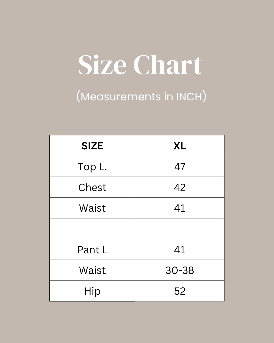Click the empty left spacer cell
Viewport: 274px width, 343px height.
(92, 229)
